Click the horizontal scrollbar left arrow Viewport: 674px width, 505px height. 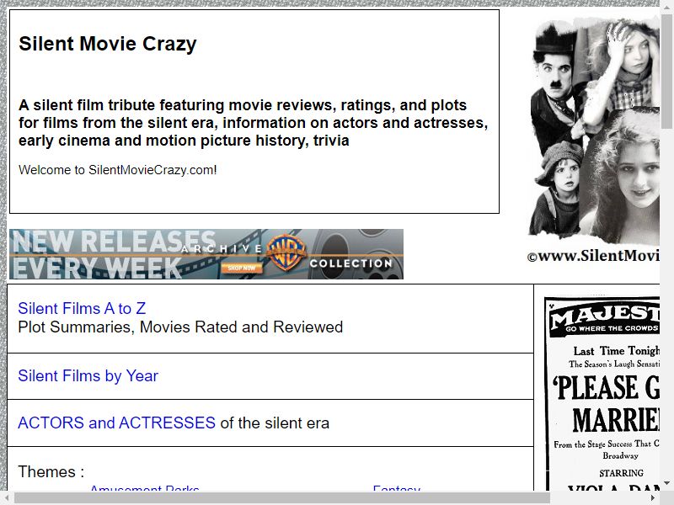pos(6,498)
